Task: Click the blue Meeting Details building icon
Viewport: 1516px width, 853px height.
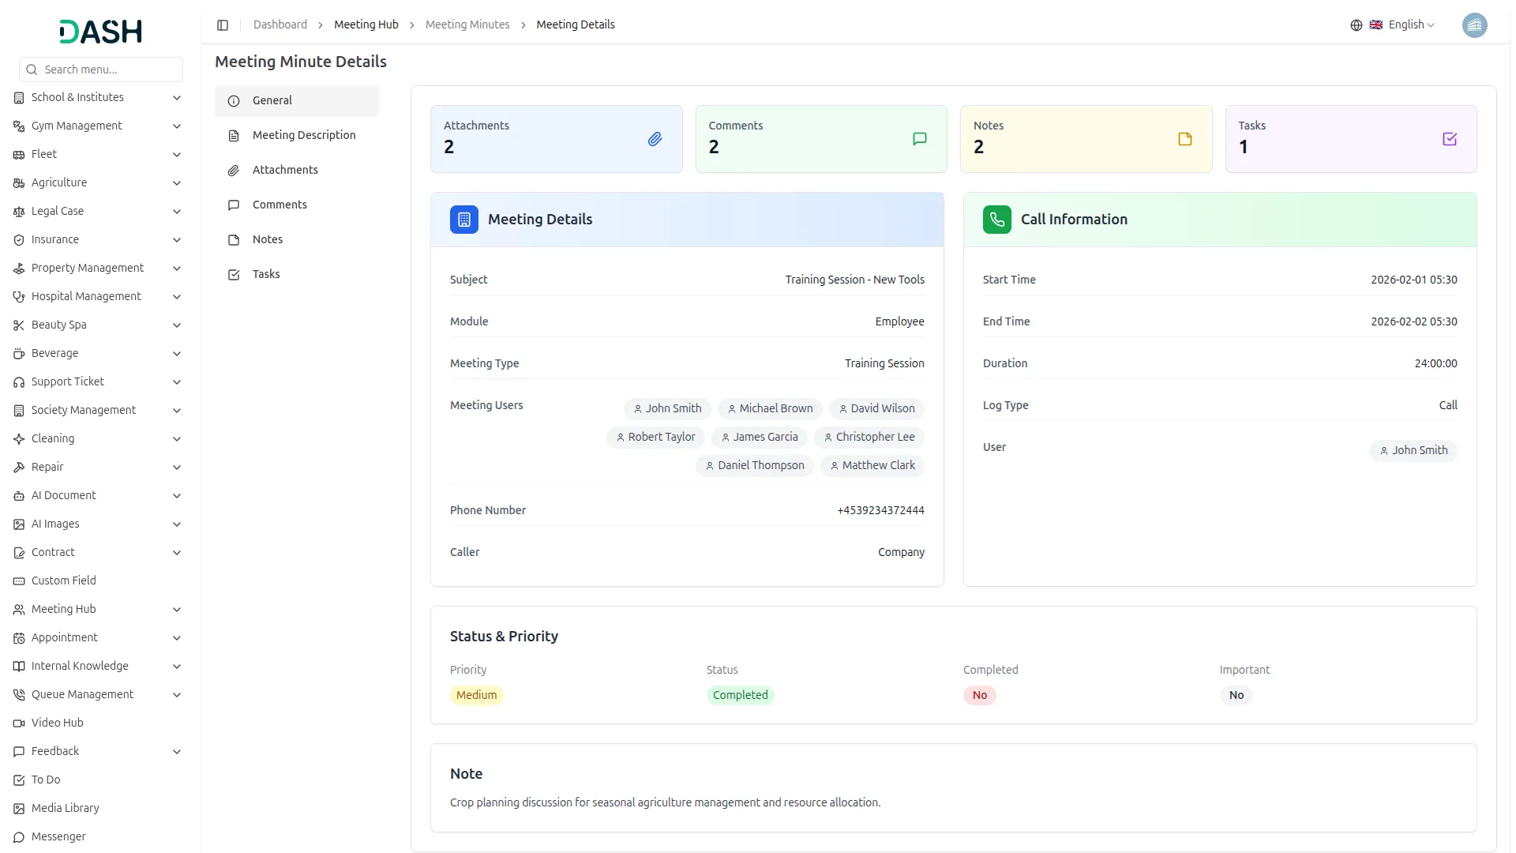Action: pyautogui.click(x=463, y=220)
